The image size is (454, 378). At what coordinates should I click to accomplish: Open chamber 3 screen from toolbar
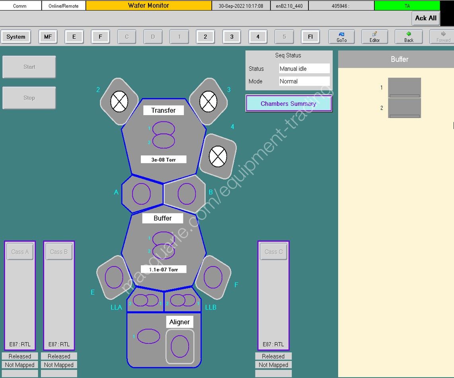[x=232, y=37]
